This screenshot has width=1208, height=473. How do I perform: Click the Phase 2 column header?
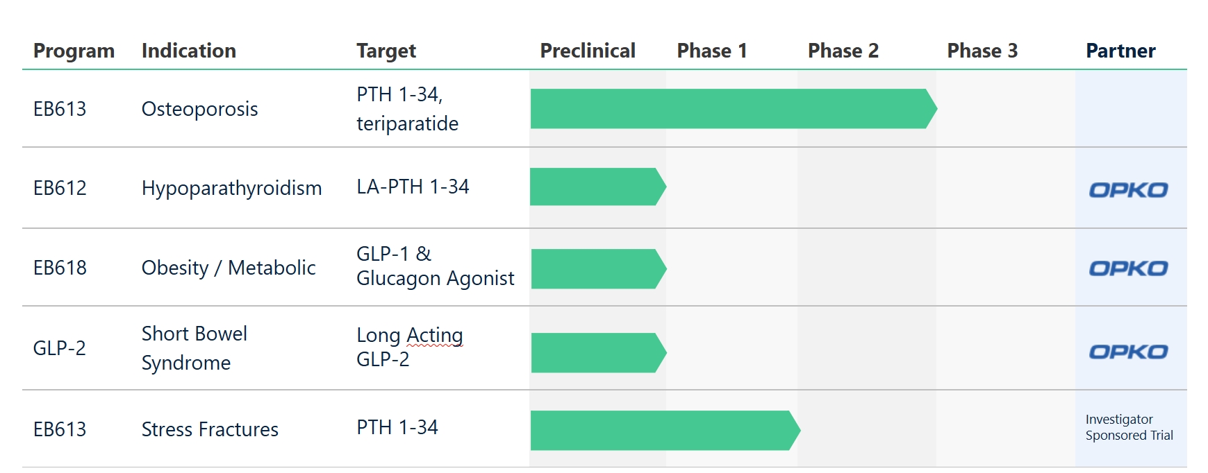[843, 51]
